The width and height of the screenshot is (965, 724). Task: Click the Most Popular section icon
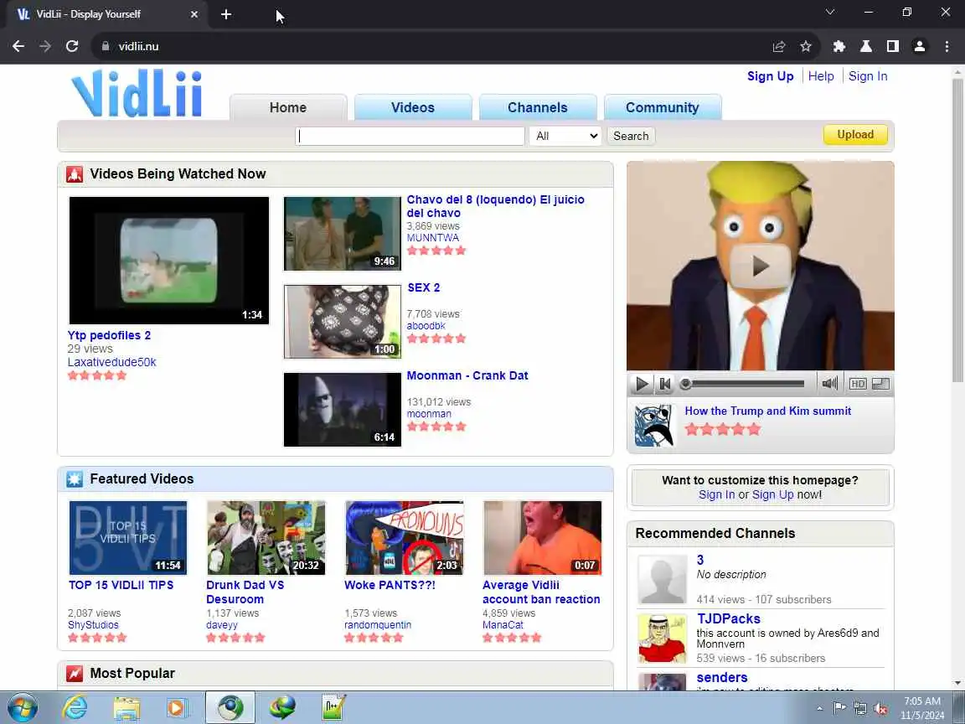(75, 674)
